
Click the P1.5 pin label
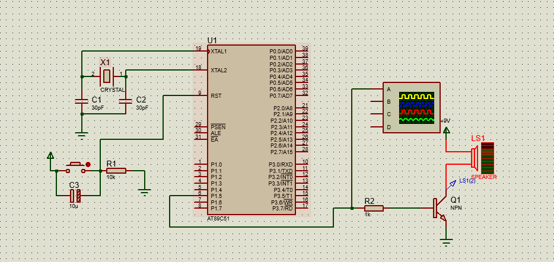click(x=216, y=196)
